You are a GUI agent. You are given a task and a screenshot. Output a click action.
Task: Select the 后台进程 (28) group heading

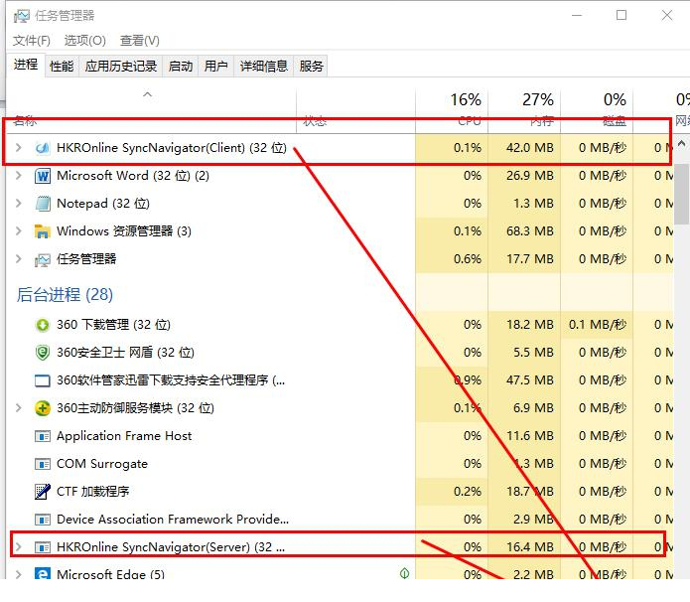(x=65, y=295)
